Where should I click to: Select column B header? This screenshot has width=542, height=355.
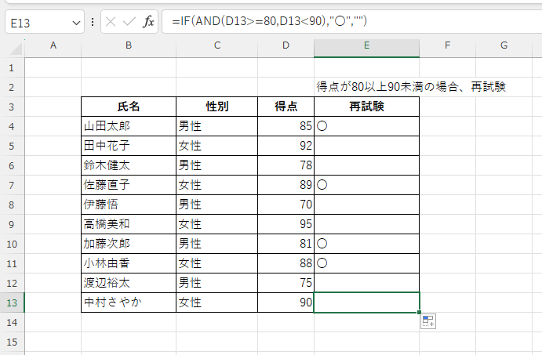click(129, 45)
